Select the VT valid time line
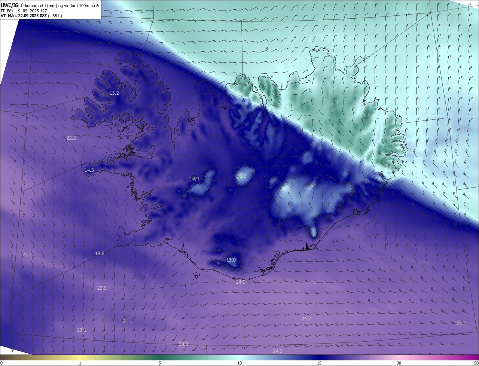Viewport: 479px width, 366px height. tap(31, 16)
